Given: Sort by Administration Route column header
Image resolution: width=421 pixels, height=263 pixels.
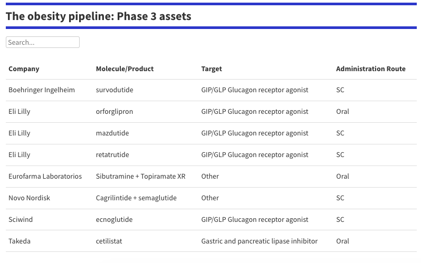Looking at the screenshot, I should pos(370,69).
